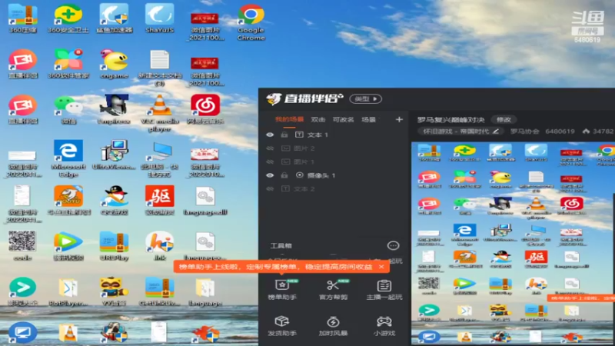Show the hidden 图片 2 layer
The width and height of the screenshot is (615, 346).
[270, 148]
